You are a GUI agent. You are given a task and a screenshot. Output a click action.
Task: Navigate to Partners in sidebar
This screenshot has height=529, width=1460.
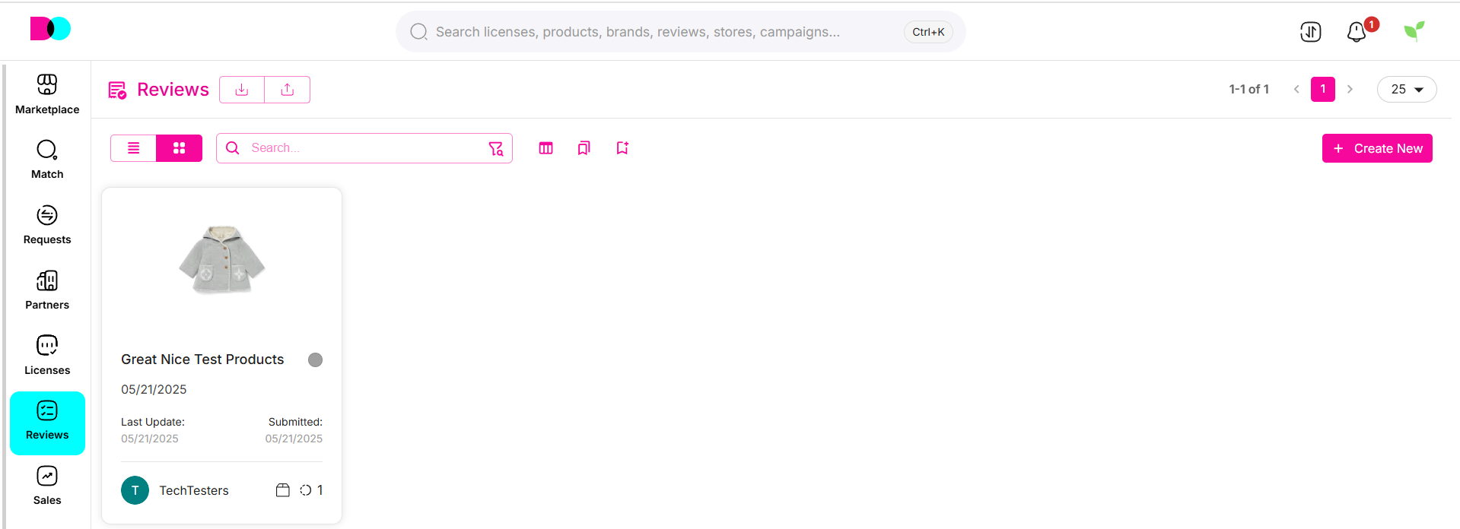[x=47, y=290]
